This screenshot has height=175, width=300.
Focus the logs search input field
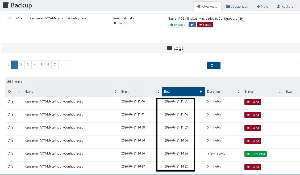pyautogui.click(x=260, y=66)
